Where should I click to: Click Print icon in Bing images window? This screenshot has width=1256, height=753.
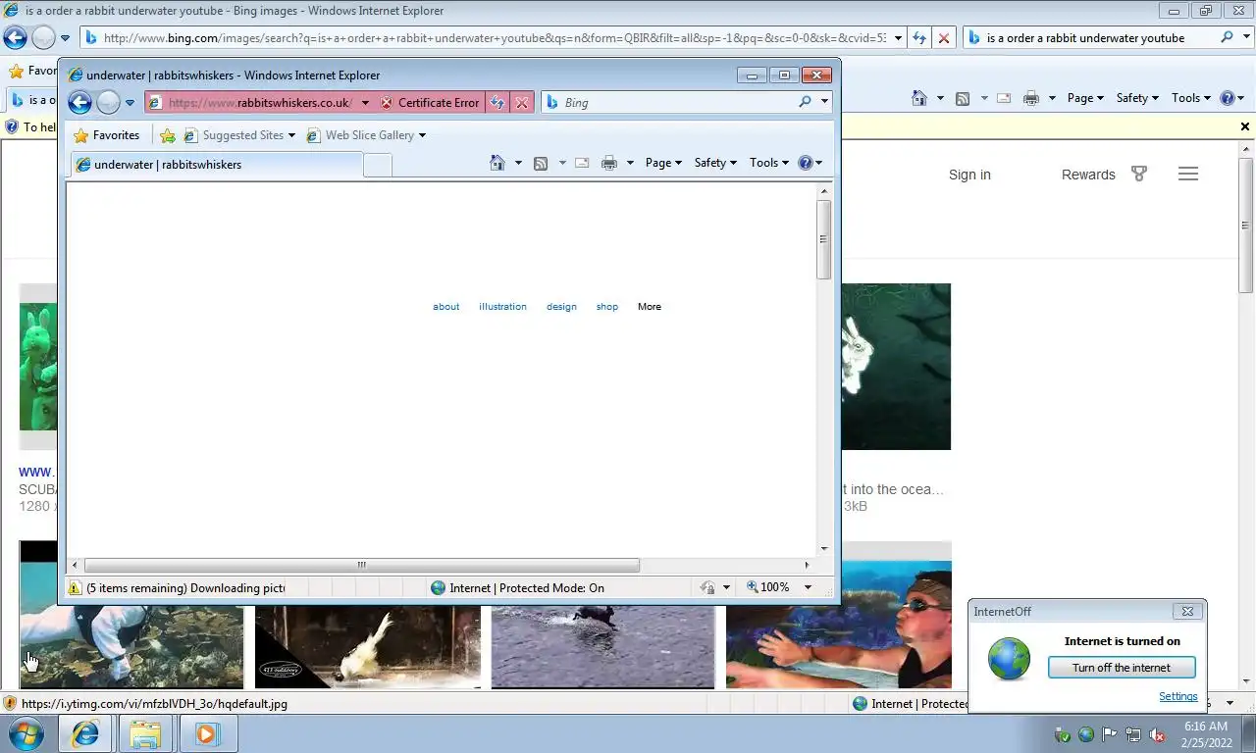click(1030, 98)
